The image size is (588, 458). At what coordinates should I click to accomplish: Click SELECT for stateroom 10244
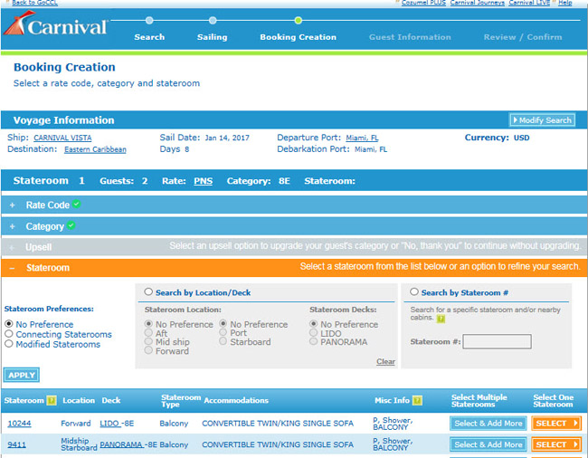[x=556, y=424]
